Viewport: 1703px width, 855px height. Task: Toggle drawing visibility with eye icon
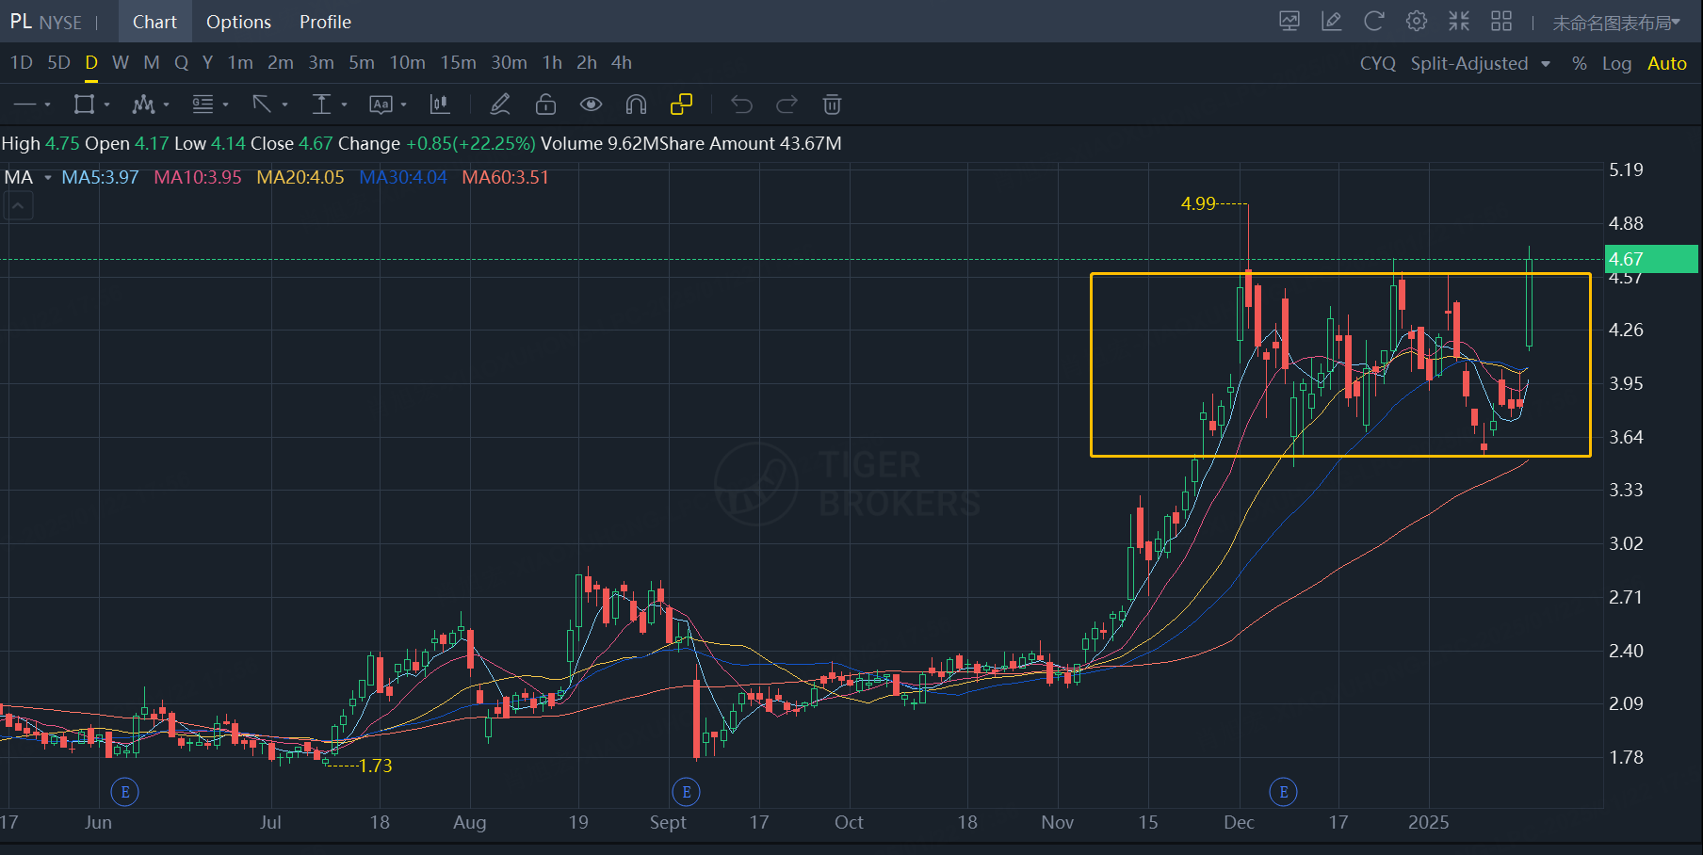(591, 105)
